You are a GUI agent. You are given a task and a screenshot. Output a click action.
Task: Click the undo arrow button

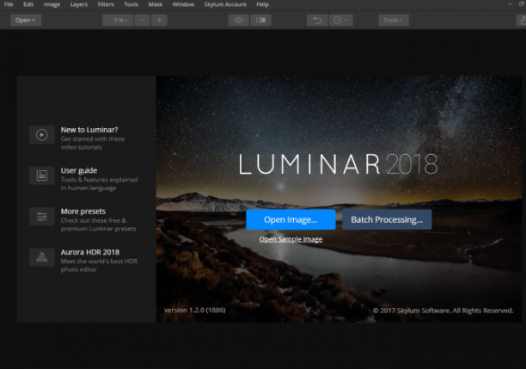[317, 20]
